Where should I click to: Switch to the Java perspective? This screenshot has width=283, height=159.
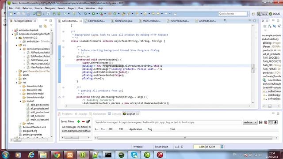tap(263, 14)
